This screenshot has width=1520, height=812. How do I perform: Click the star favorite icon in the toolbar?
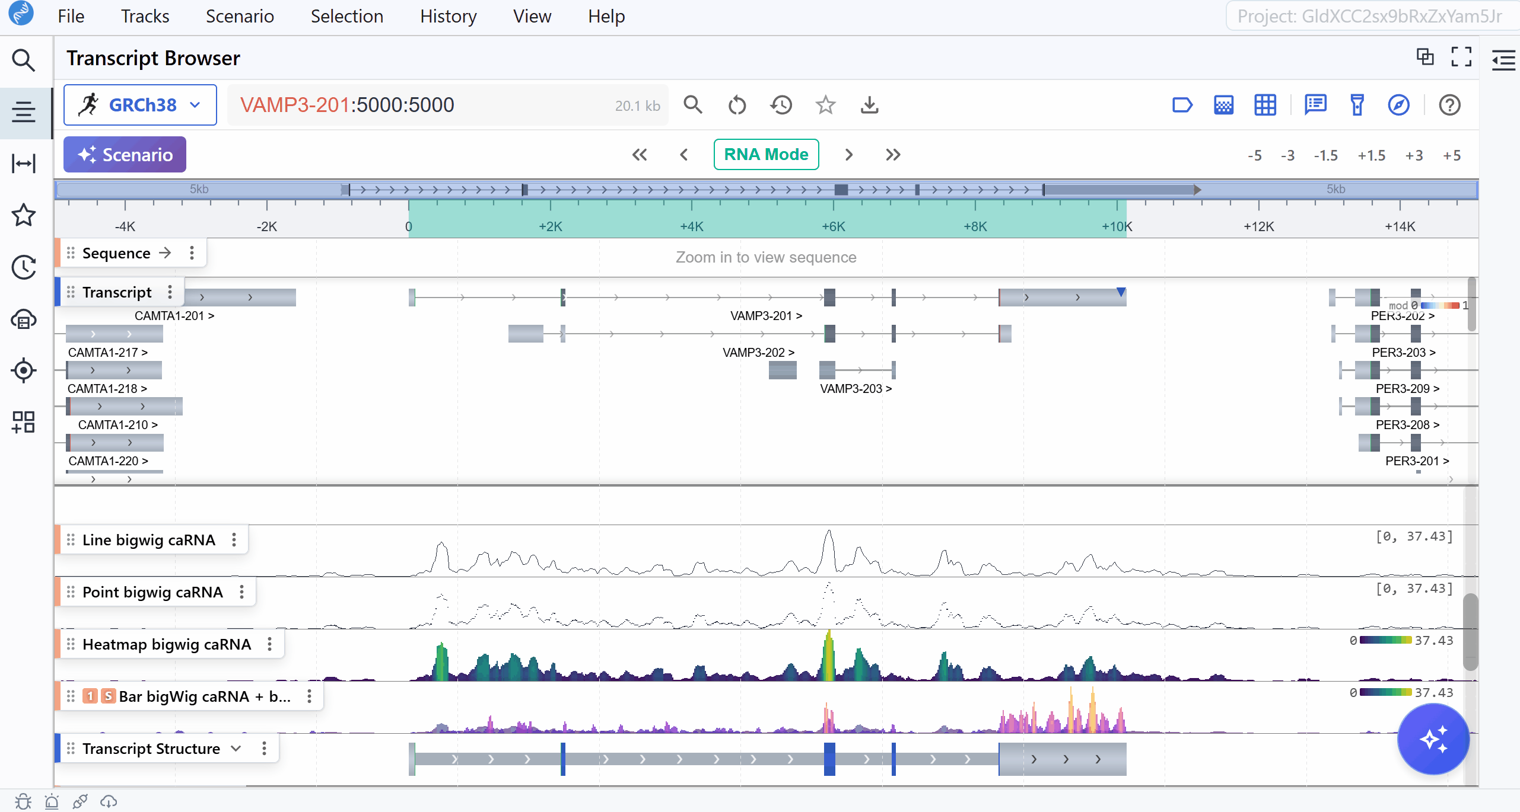825,105
